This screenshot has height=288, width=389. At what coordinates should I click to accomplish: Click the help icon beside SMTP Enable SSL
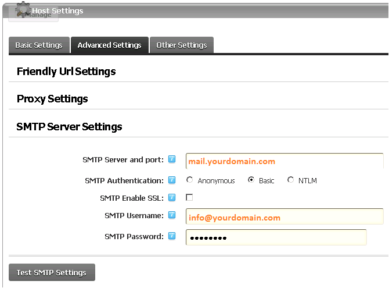click(172, 198)
